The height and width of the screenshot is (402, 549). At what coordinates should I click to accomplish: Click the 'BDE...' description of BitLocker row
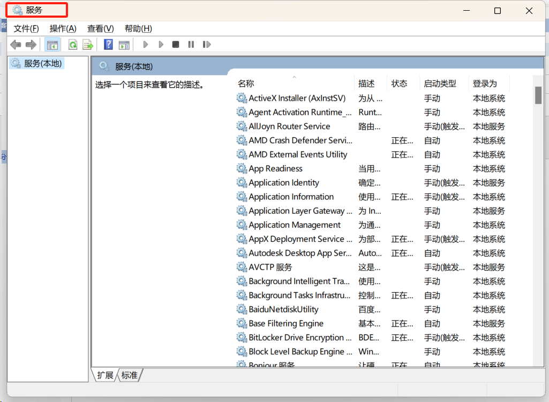(369, 338)
